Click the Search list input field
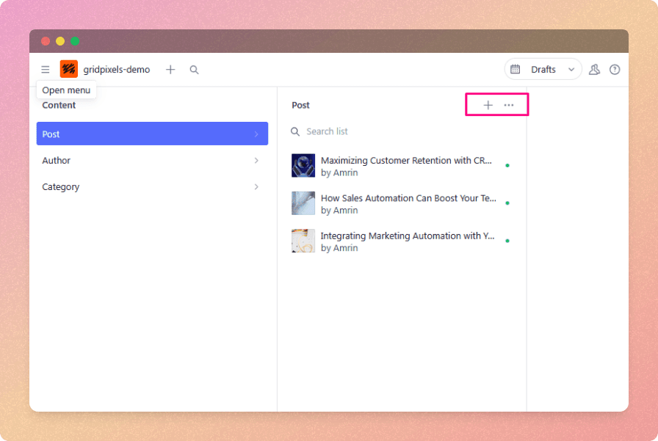The image size is (658, 441). 404,131
